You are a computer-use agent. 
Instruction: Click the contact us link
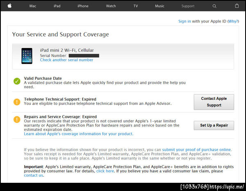point(34,175)
